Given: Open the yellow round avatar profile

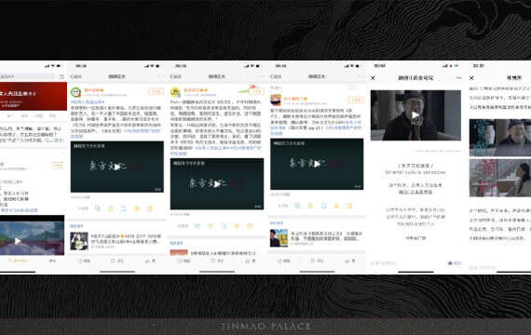Looking at the screenshot, I should [175, 92].
